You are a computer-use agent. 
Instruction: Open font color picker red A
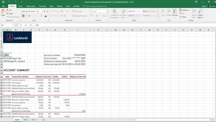point(46,16)
